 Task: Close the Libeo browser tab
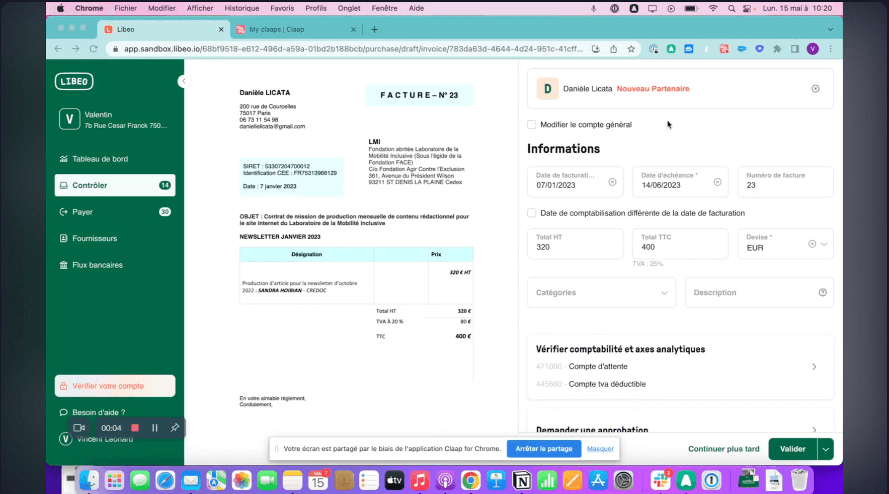click(x=221, y=29)
